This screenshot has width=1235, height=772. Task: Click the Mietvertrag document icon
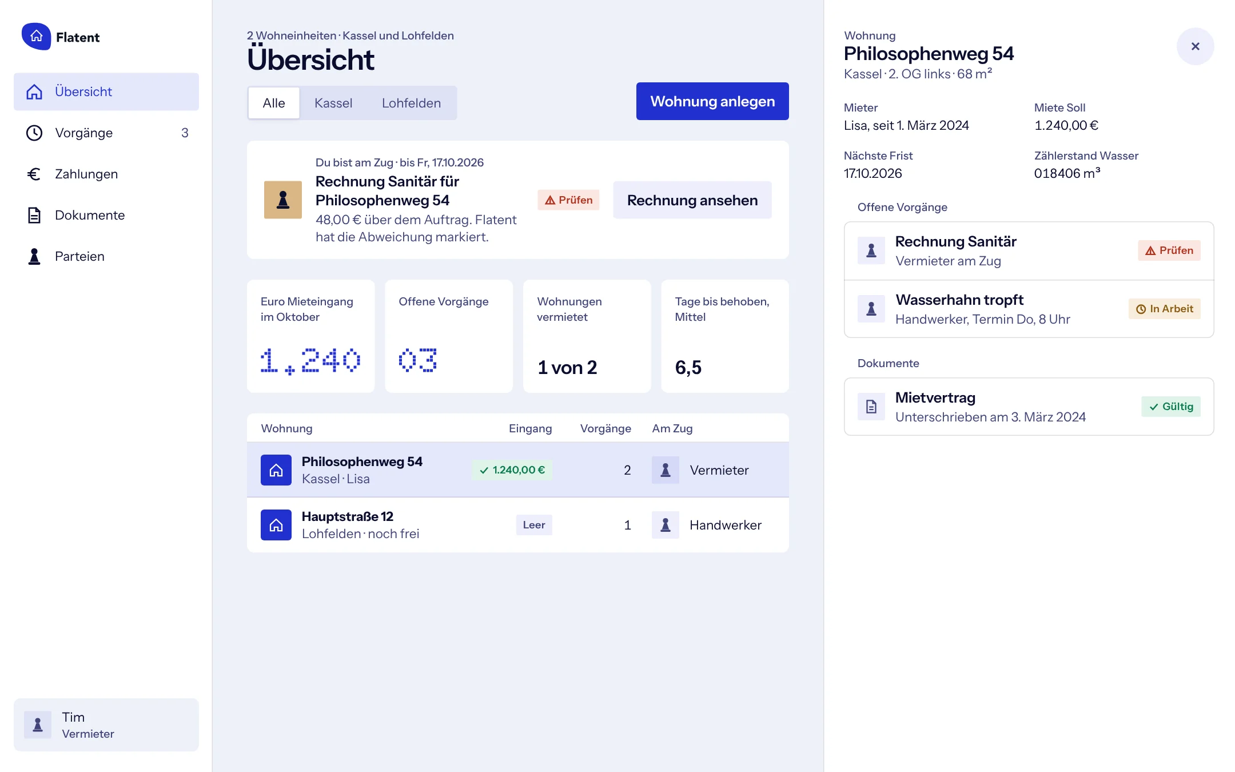(871, 407)
